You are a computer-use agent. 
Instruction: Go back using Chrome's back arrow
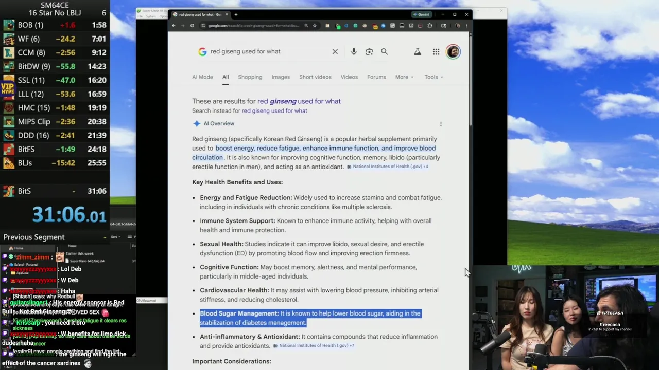[174, 26]
